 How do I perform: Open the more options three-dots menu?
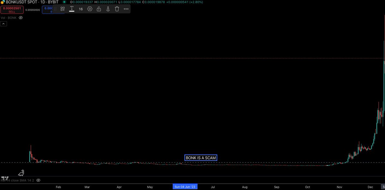[126, 9]
